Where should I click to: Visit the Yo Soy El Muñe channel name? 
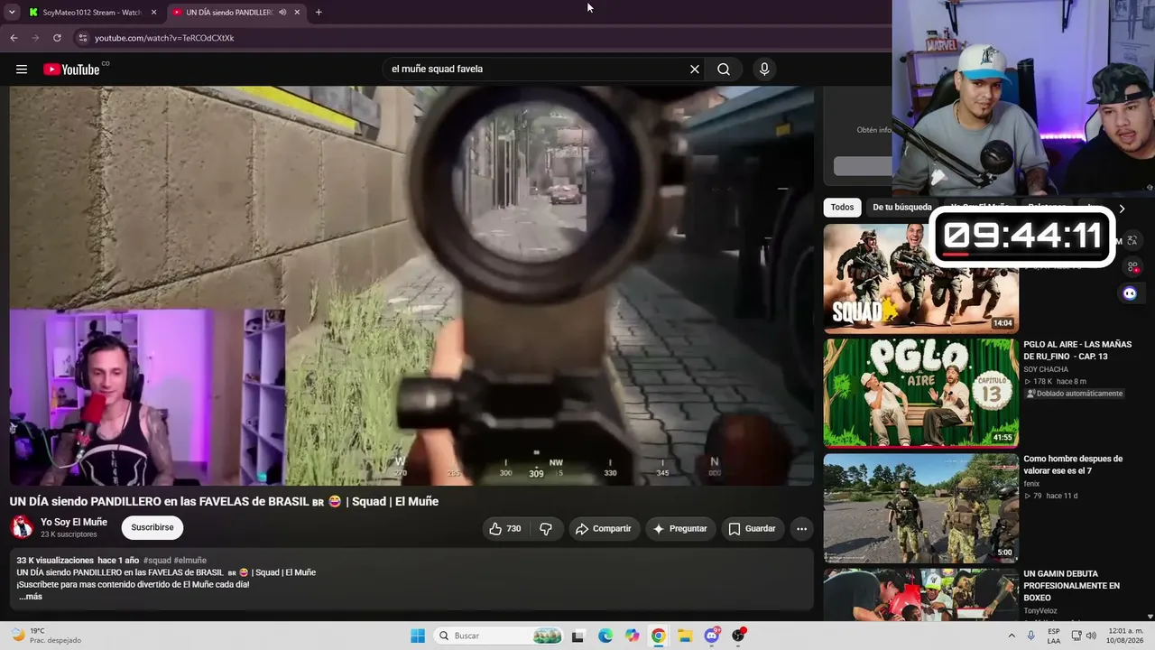74,522
